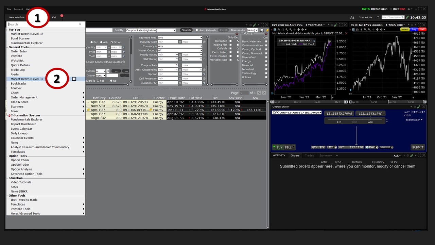The image size is (435, 245).
Task: Click the plus icon to add Activity tab
Action: [337, 156]
